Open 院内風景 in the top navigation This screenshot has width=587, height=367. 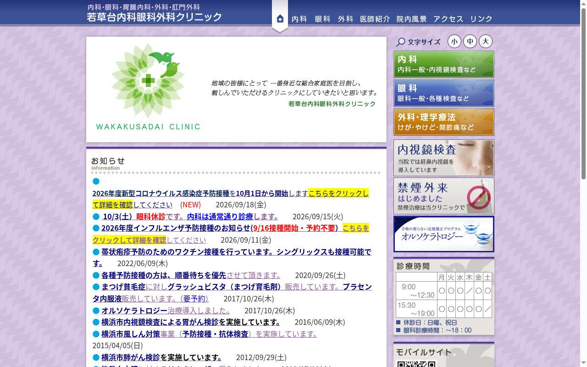coord(412,19)
